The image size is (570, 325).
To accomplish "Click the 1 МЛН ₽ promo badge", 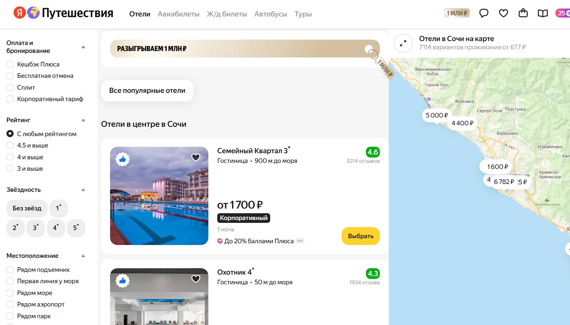I will [456, 13].
